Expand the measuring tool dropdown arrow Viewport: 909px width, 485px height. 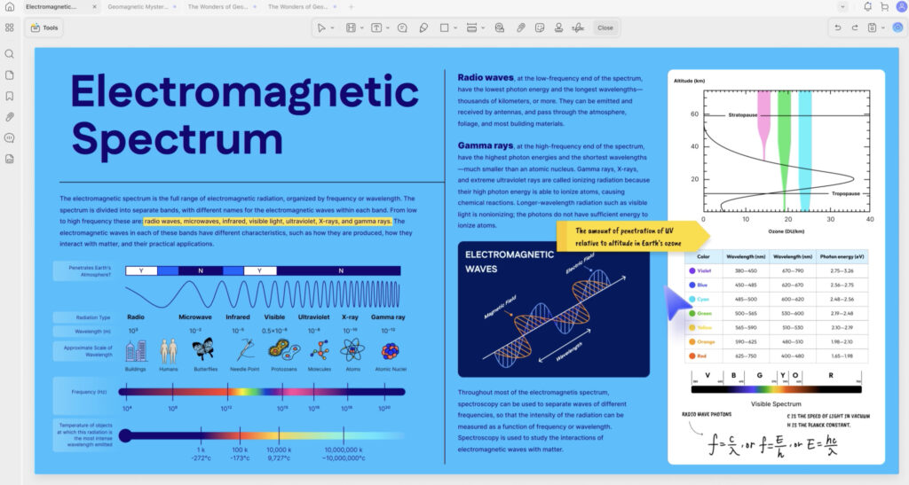click(483, 27)
